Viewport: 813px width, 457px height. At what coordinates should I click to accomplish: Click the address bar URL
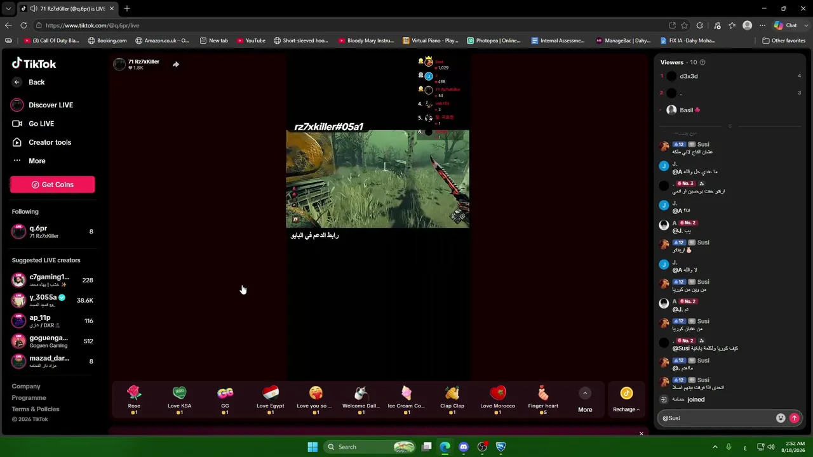(92, 25)
